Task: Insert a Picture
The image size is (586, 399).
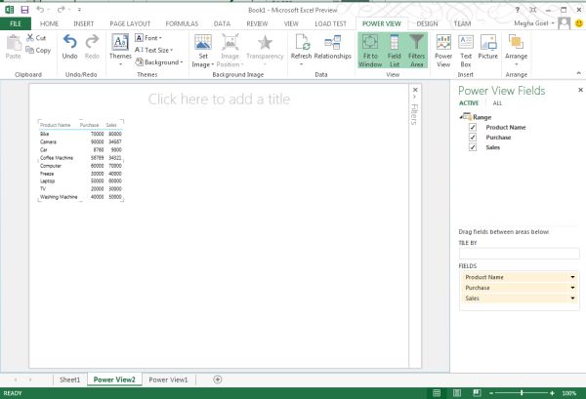Action: [488, 47]
